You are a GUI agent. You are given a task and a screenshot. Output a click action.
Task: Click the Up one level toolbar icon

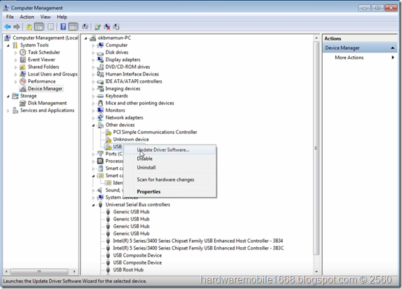click(x=29, y=27)
